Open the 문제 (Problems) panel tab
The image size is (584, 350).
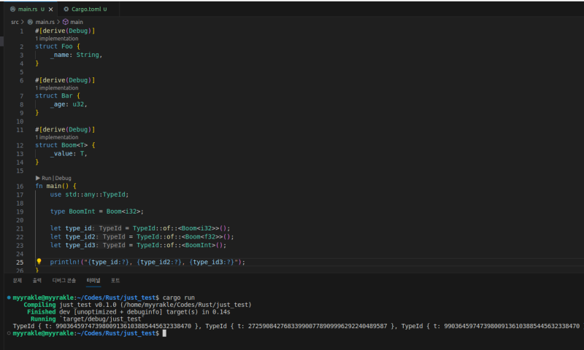pos(17,281)
